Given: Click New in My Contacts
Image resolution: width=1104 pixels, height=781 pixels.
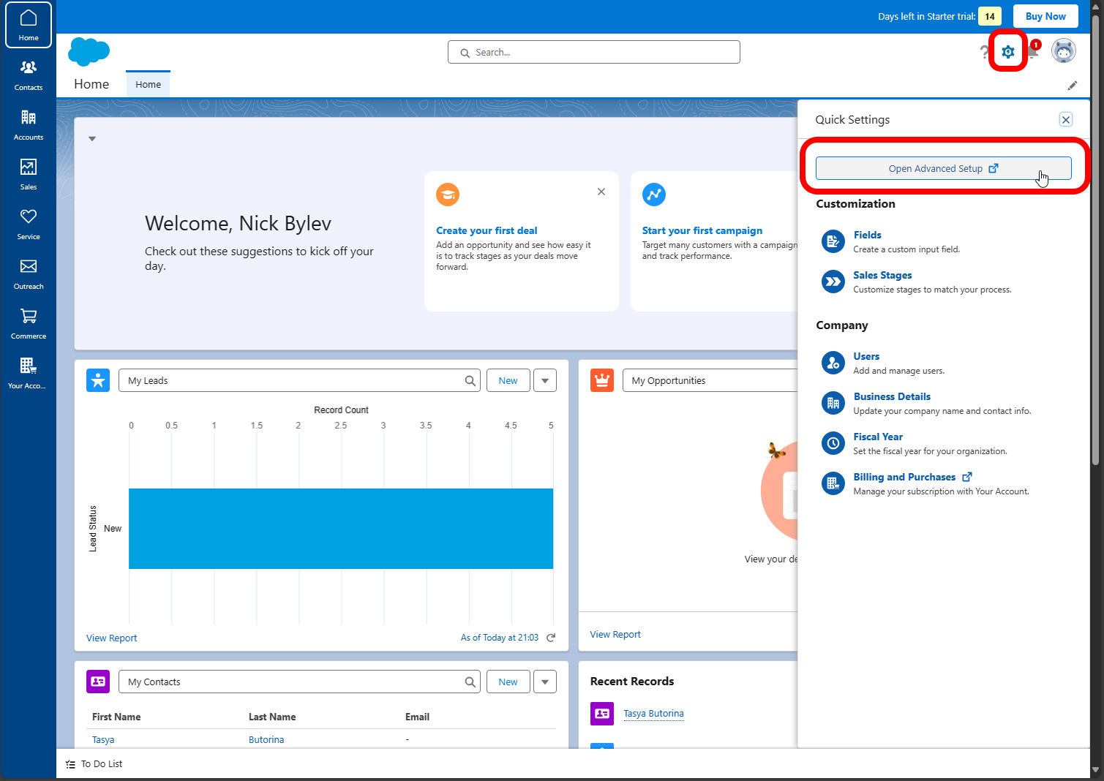Looking at the screenshot, I should point(508,682).
